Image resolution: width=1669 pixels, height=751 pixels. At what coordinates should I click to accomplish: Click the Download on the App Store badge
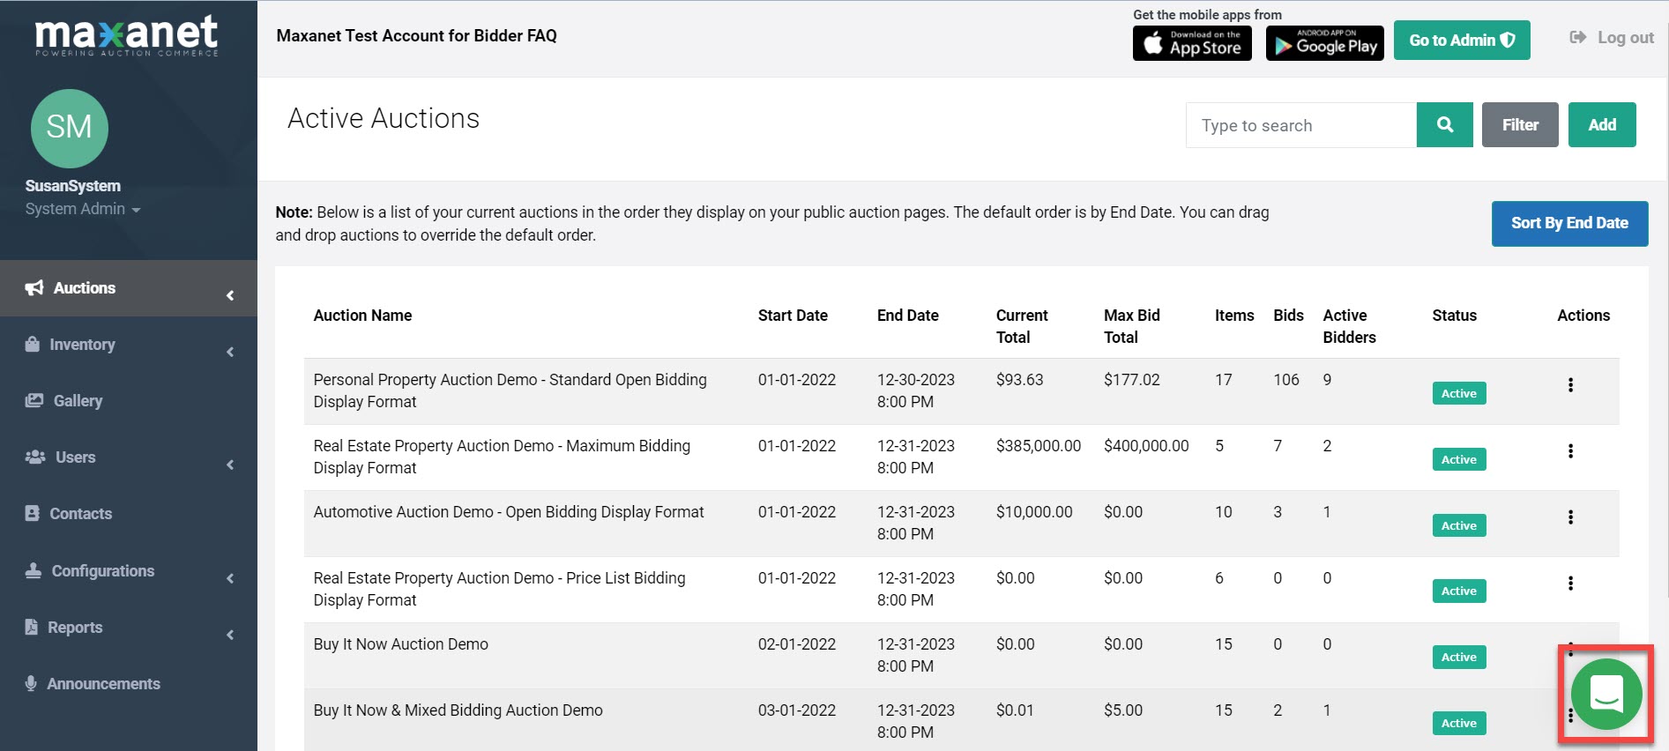click(1191, 42)
